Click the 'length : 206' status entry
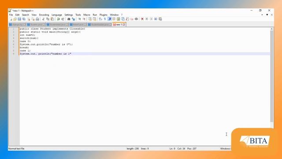 click(133, 148)
